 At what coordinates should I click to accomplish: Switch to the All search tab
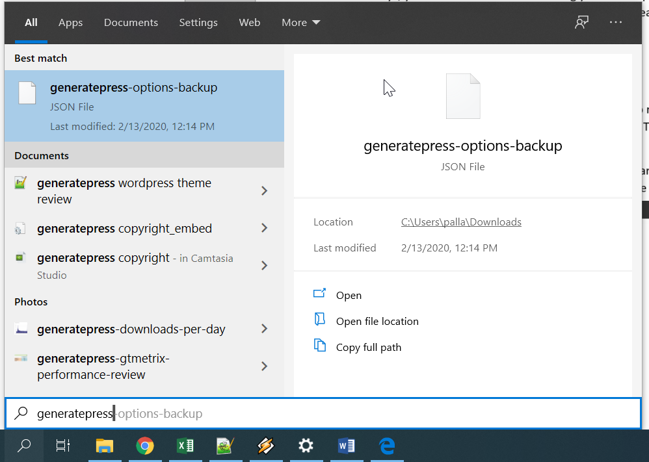pyautogui.click(x=31, y=22)
